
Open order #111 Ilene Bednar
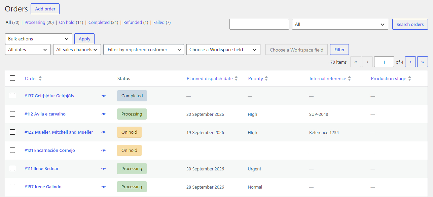click(x=41, y=169)
